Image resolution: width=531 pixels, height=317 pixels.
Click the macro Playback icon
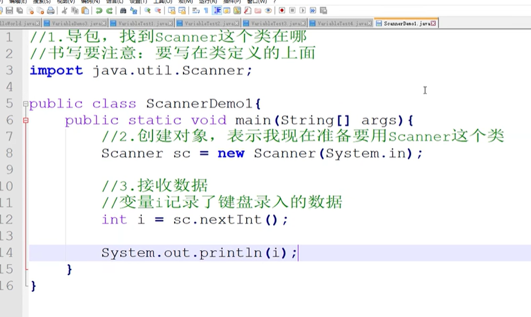coord(302,11)
